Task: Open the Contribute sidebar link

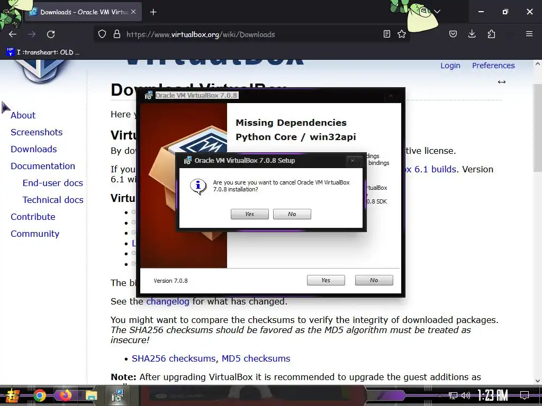Action: pyautogui.click(x=33, y=217)
